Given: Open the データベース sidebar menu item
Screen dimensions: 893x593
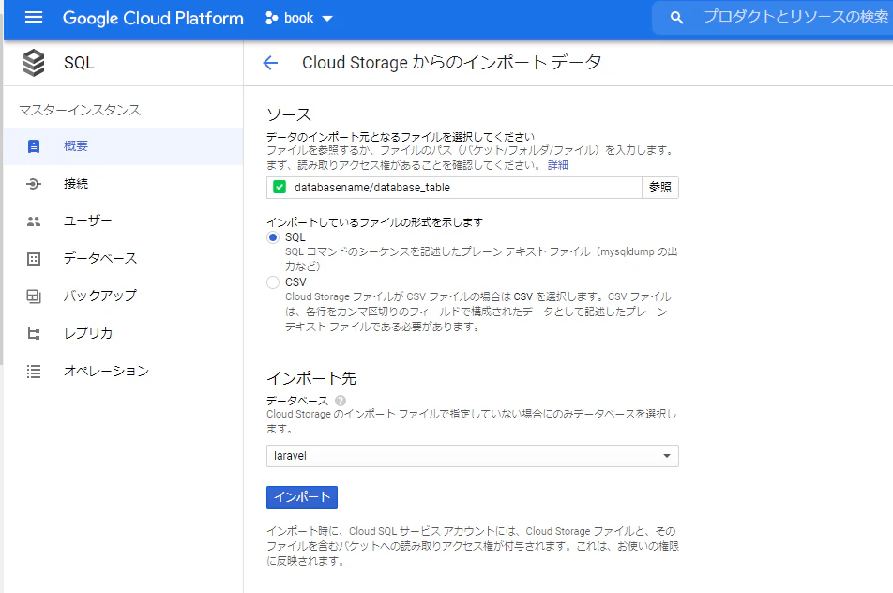Looking at the screenshot, I should coord(124,259).
